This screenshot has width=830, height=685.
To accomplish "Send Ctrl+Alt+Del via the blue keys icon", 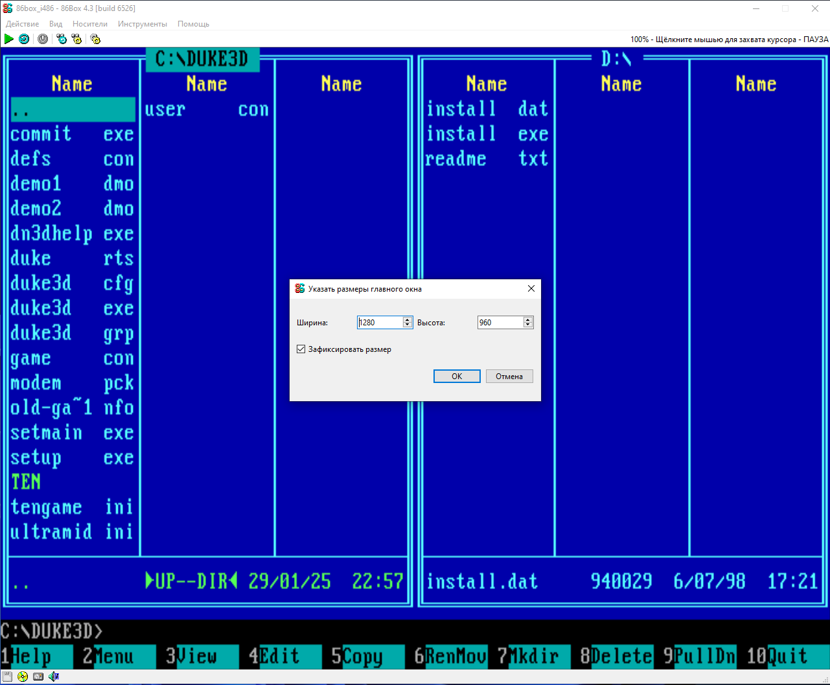I will click(62, 39).
